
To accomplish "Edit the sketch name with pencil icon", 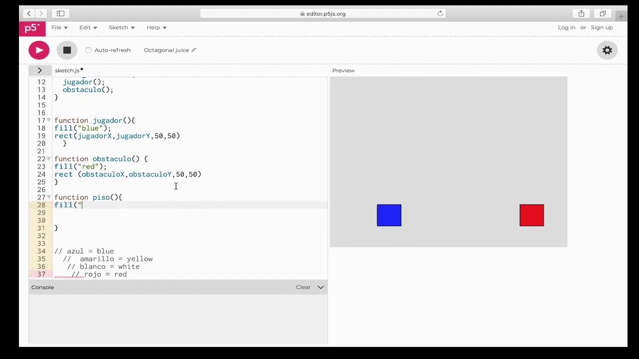I will (194, 50).
